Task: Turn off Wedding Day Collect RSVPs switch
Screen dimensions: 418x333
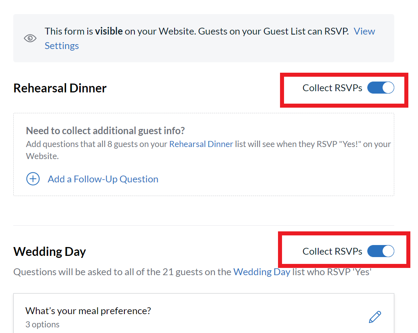Action: [381, 251]
